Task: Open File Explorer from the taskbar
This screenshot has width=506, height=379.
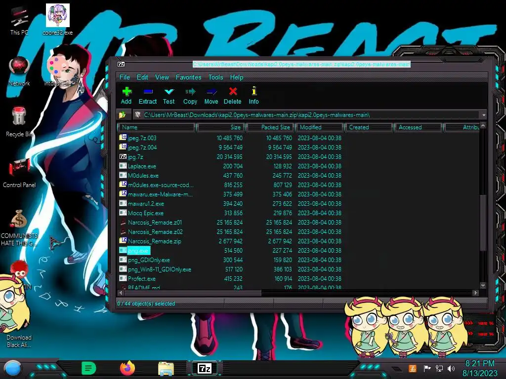Action: pyautogui.click(x=166, y=369)
